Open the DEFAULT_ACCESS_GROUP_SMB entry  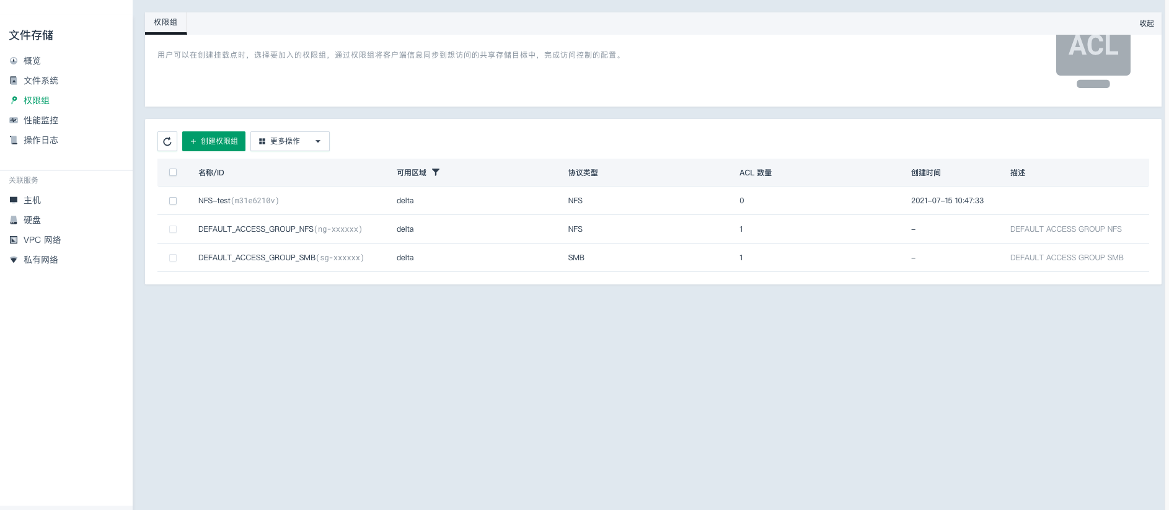coord(257,258)
